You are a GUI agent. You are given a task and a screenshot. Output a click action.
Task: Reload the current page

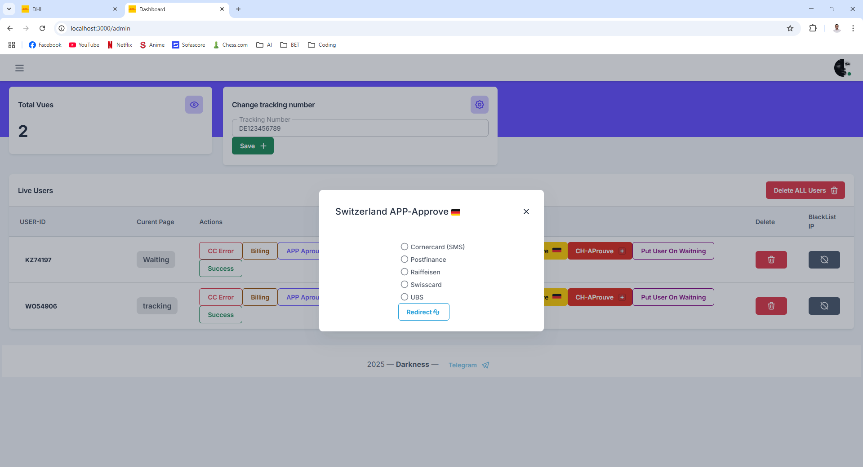[42, 28]
